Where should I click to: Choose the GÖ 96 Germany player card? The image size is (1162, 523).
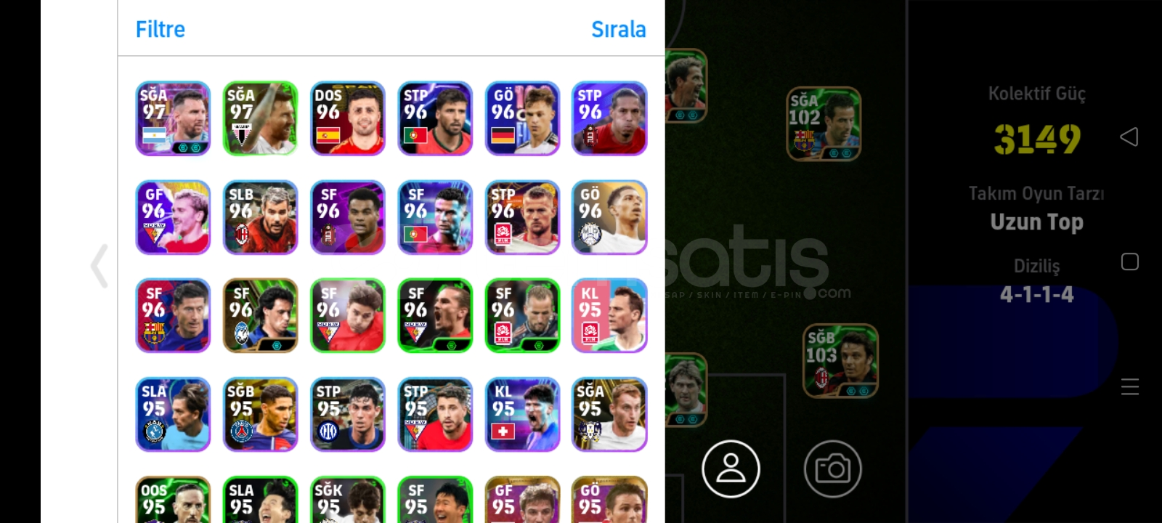522,118
